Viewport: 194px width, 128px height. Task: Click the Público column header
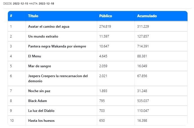click(106, 16)
